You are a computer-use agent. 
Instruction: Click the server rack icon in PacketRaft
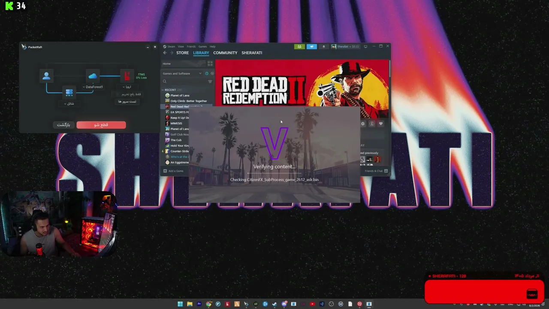[x=69, y=93]
